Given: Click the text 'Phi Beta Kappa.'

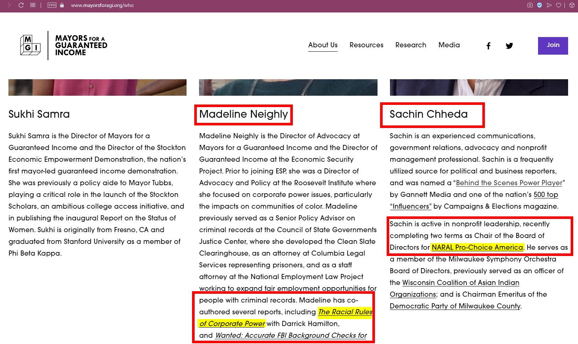Looking at the screenshot, I should (35, 253).
